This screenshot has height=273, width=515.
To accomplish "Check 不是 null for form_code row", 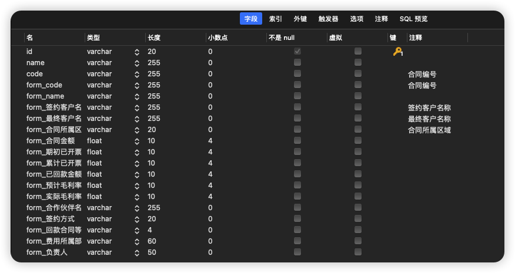I will click(x=297, y=85).
